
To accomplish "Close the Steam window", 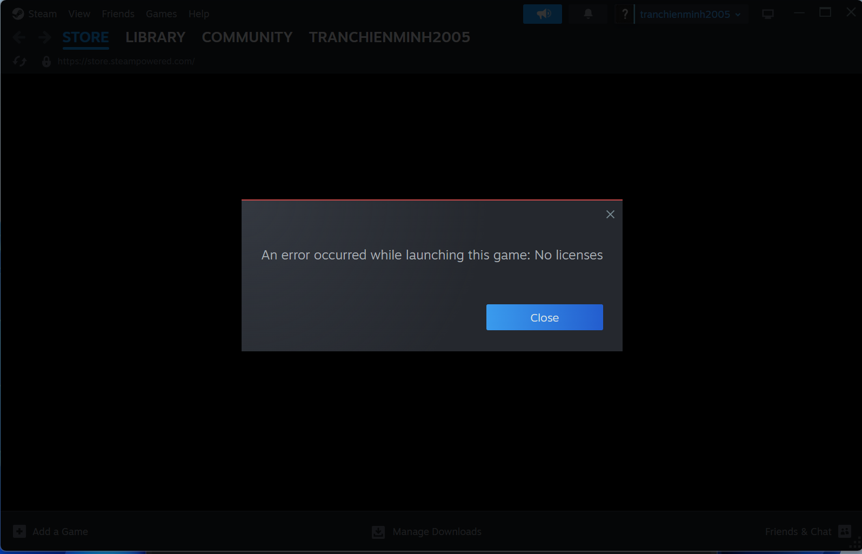I will (x=851, y=12).
